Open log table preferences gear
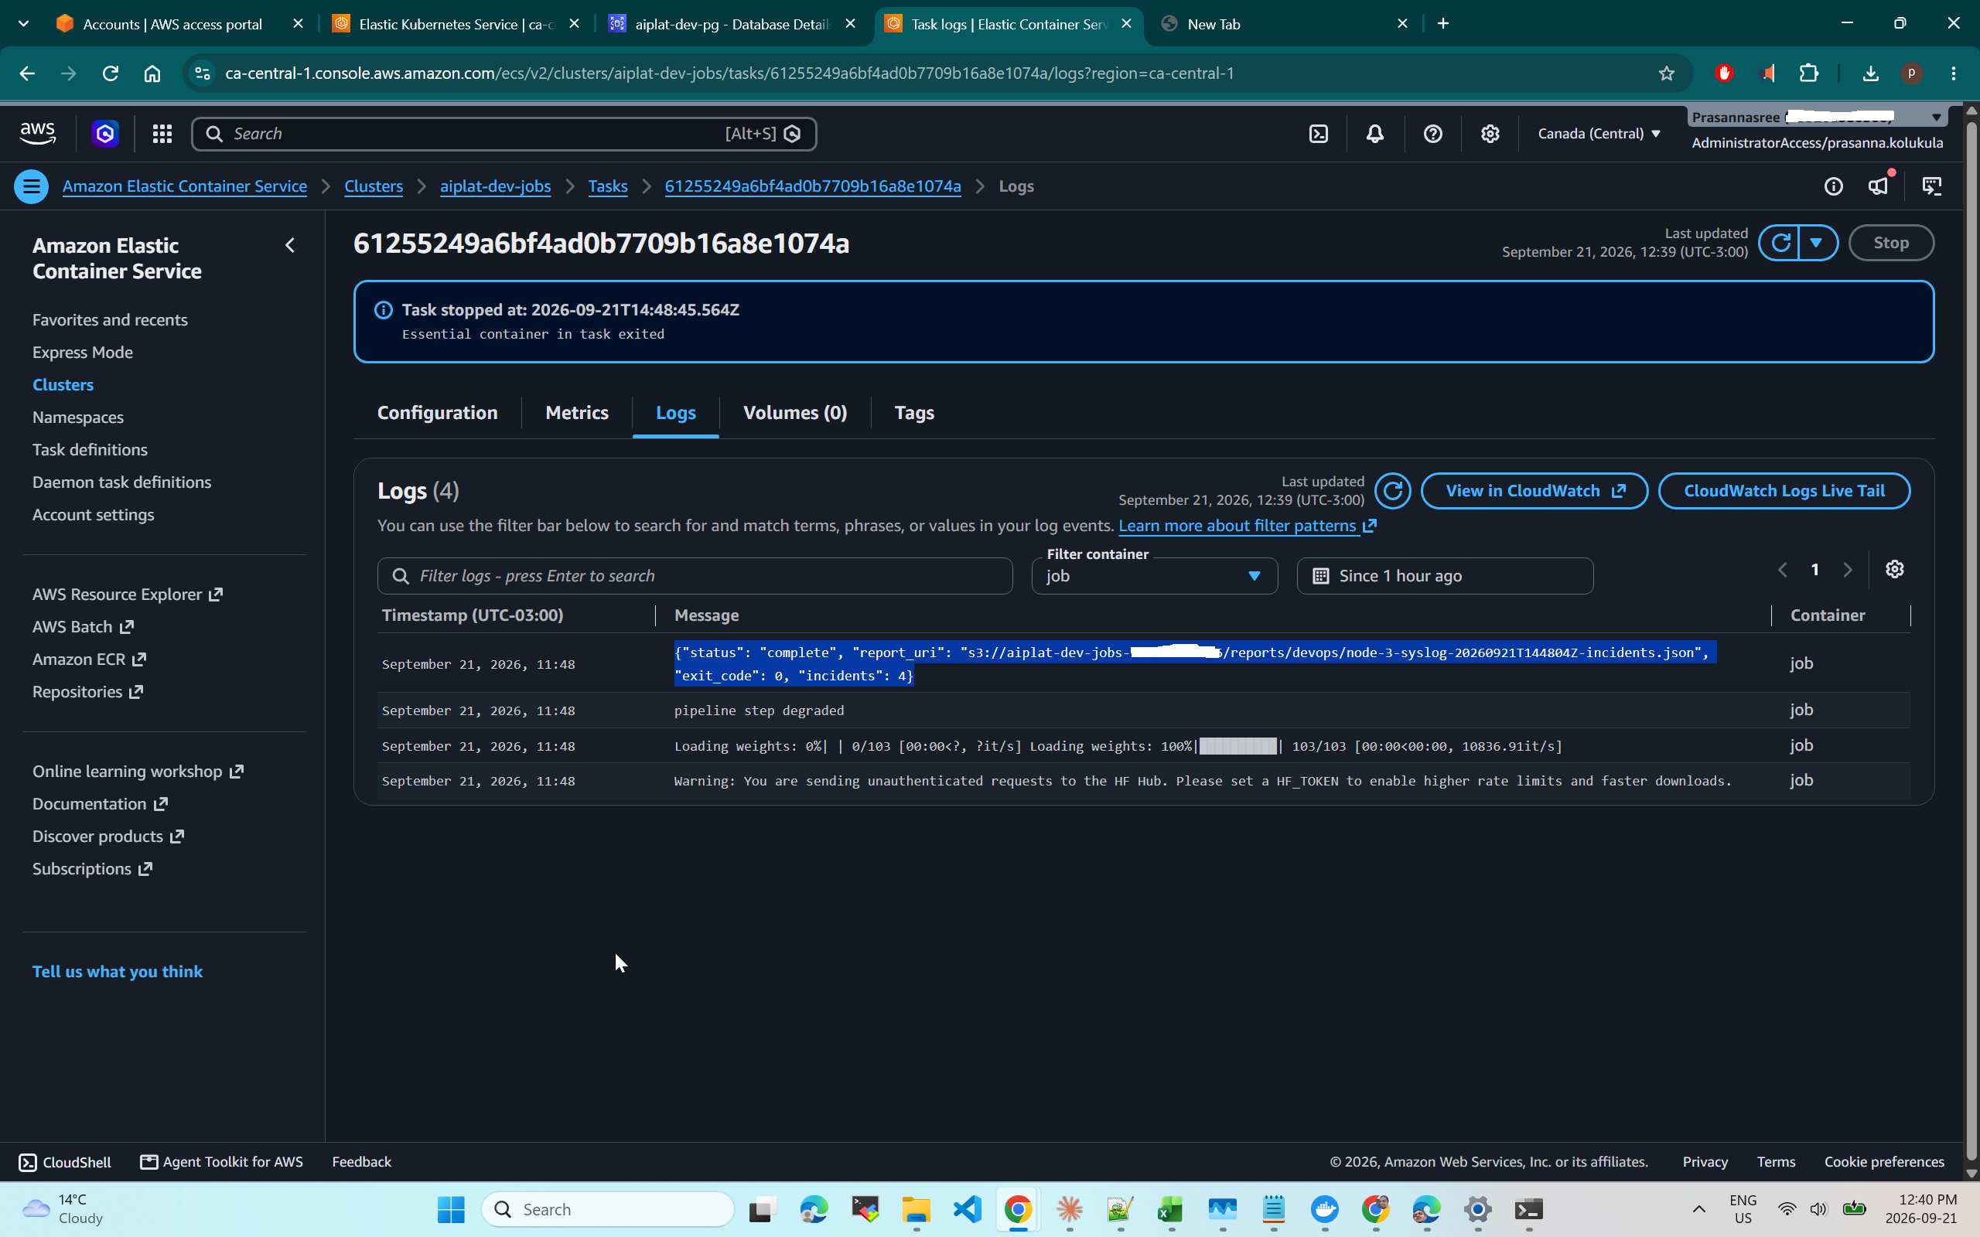1980x1237 pixels. [x=1894, y=570]
